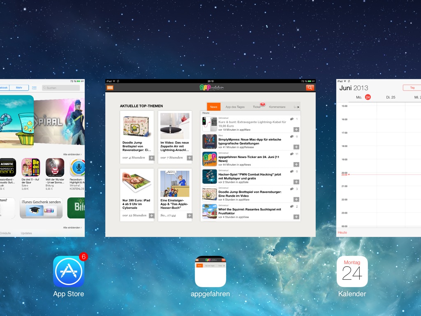Open the appgefahren hamburger menu
This screenshot has width=421, height=316.
110,88
